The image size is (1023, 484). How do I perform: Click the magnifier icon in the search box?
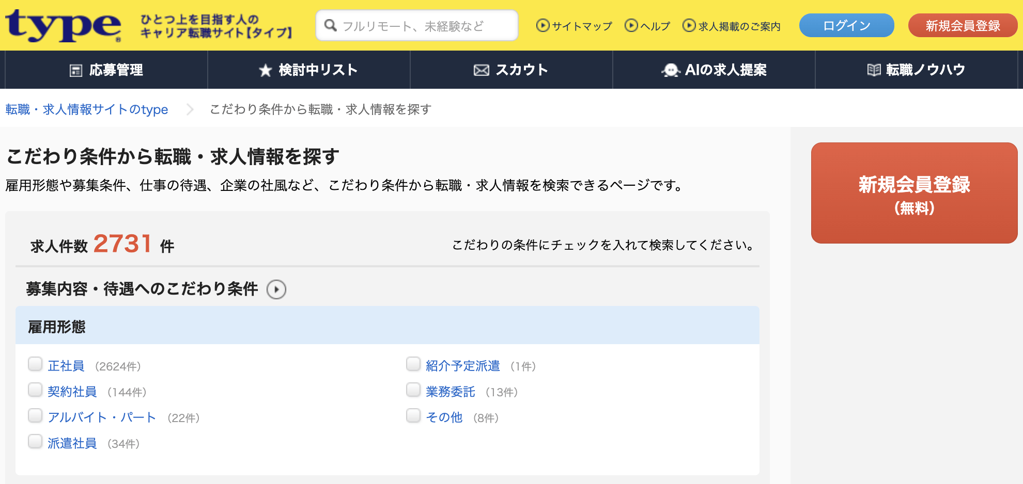tap(331, 25)
